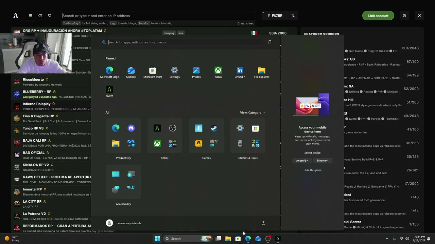Open Microsoft Store in the pinned section
This screenshot has width=435, height=244.
[153, 72]
